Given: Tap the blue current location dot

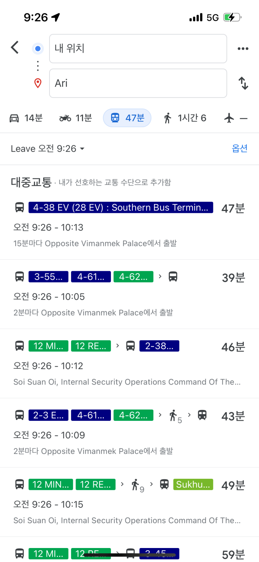Looking at the screenshot, I should (38, 49).
